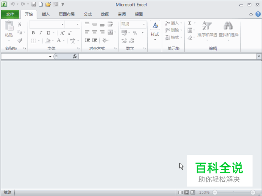Align text left icon
The image size is (262, 196).
[x=87, y=32]
